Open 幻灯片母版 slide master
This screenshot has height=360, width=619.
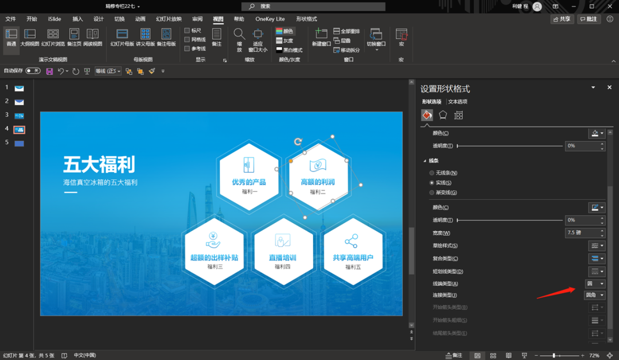click(x=122, y=37)
